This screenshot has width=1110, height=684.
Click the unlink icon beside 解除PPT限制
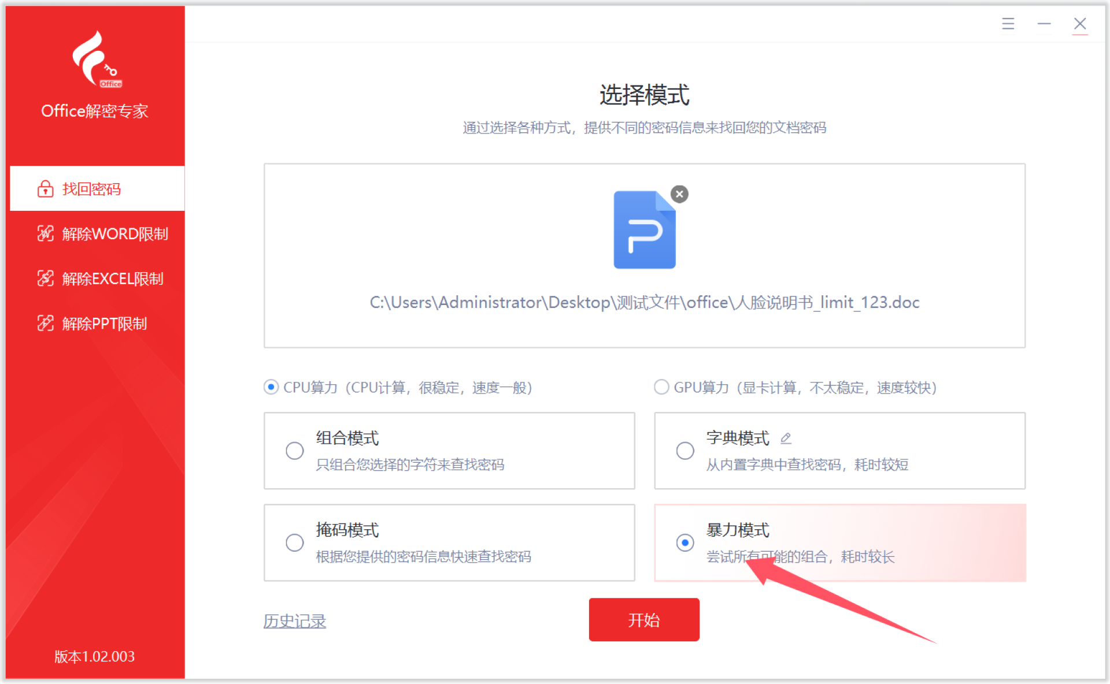pyautogui.click(x=46, y=324)
